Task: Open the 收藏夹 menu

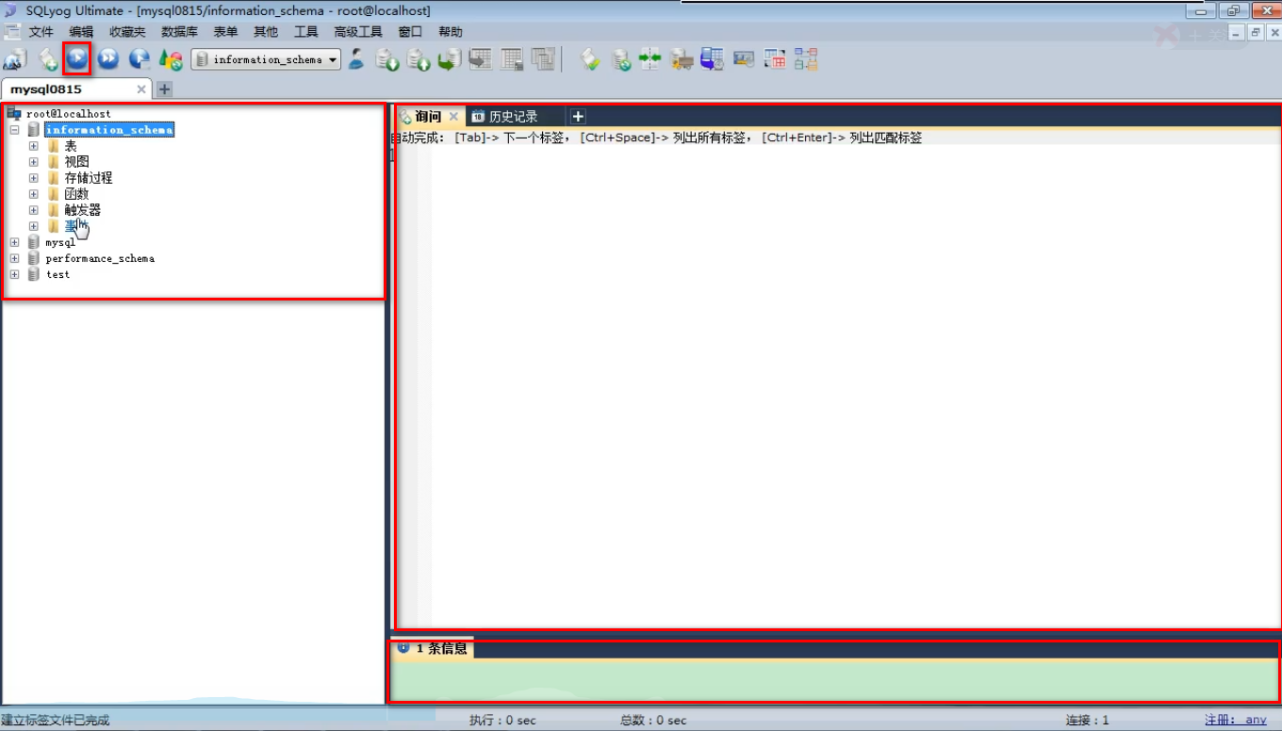Action: [x=127, y=32]
